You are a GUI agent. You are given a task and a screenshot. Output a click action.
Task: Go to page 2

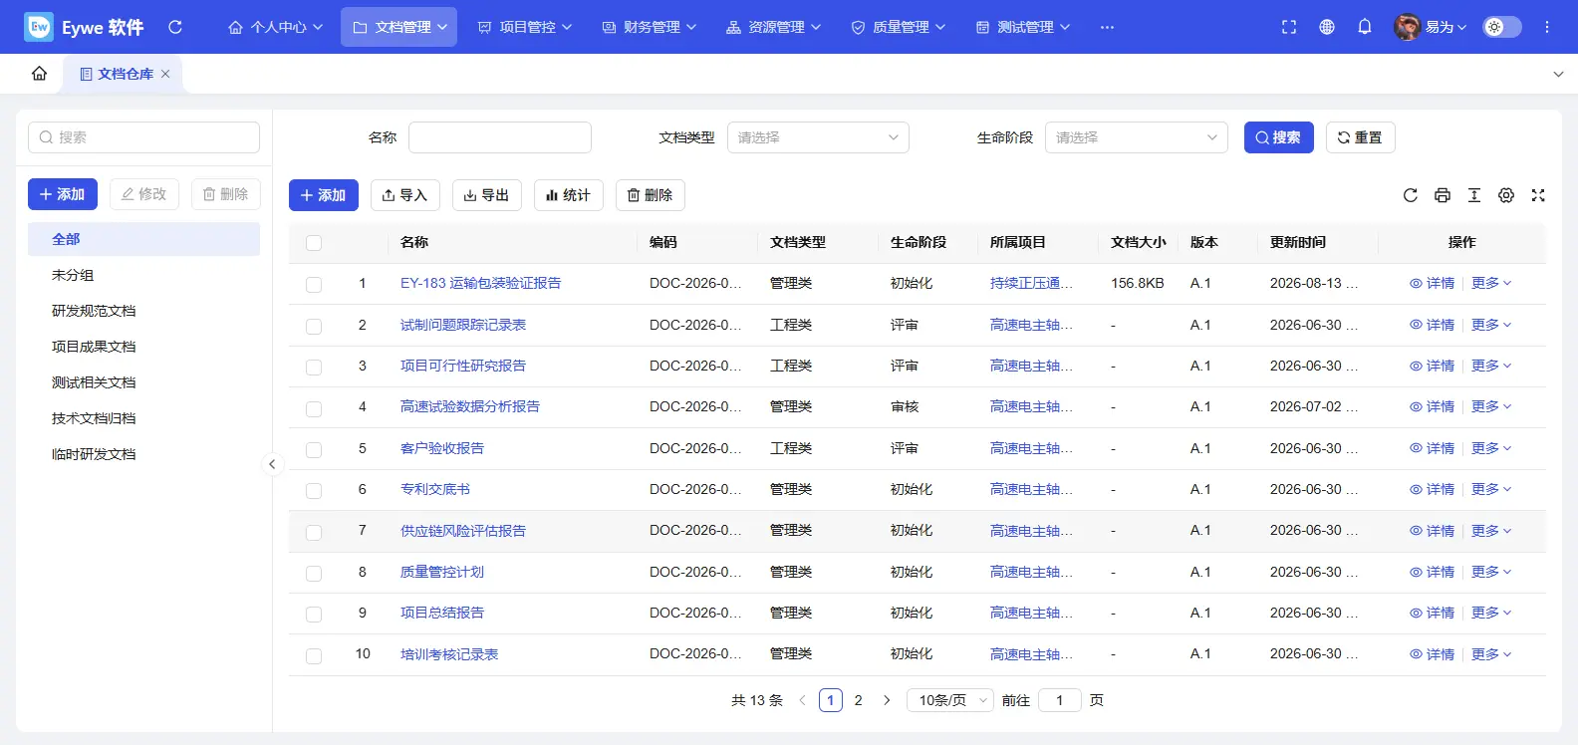(859, 700)
